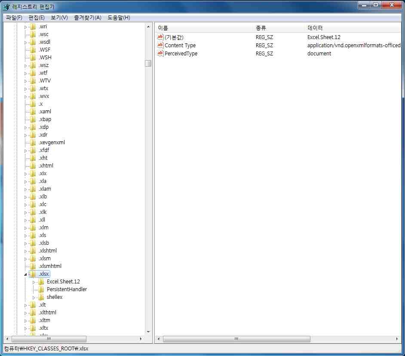Open the 도움말(H) menu
This screenshot has width=405, height=356.
(119, 18)
